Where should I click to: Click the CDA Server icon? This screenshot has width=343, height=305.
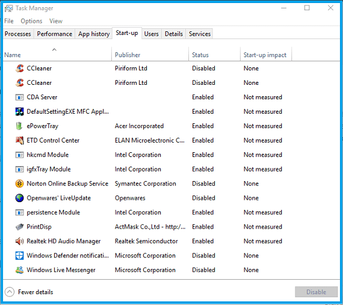tap(19, 97)
